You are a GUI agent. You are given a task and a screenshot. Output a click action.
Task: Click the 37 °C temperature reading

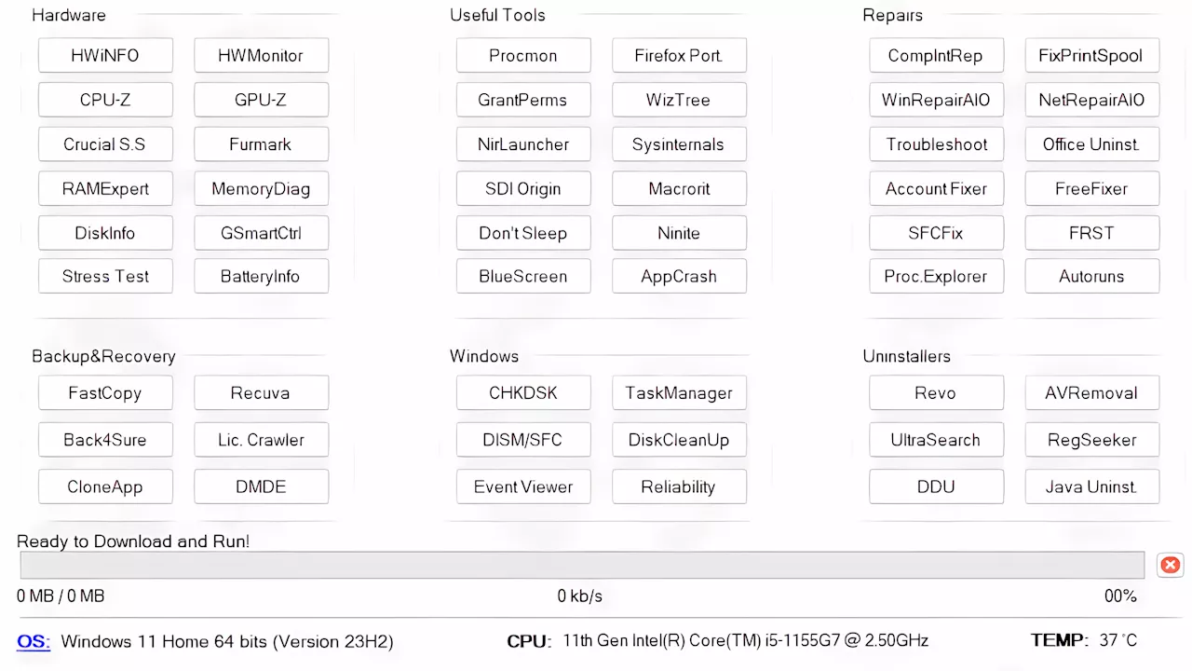[1117, 640]
